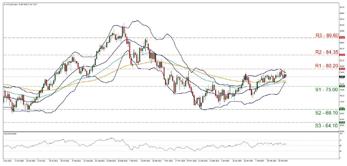This screenshot has width=347, height=166.
Task: Click the green S2 price tag on axis
Action: coord(341,109)
